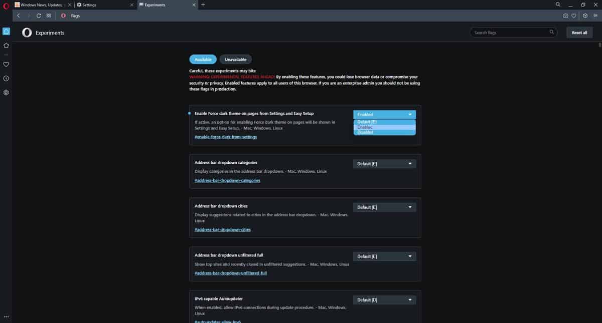Reload the page with the refresh icon
The height and width of the screenshot is (323, 602).
point(39,16)
